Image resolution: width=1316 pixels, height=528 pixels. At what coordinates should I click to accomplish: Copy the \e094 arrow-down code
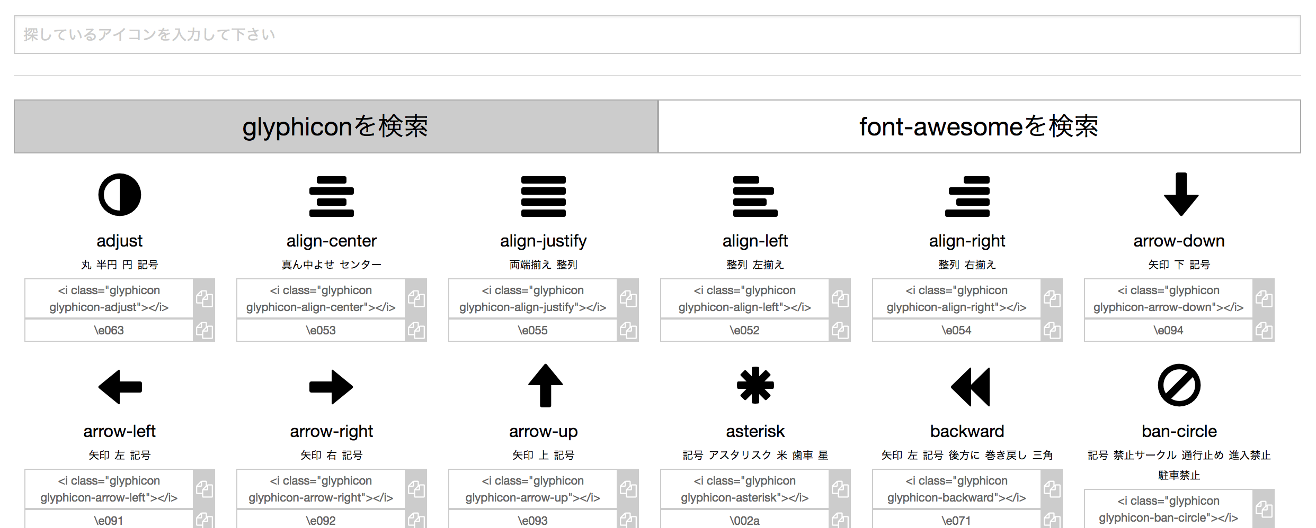click(x=1264, y=331)
